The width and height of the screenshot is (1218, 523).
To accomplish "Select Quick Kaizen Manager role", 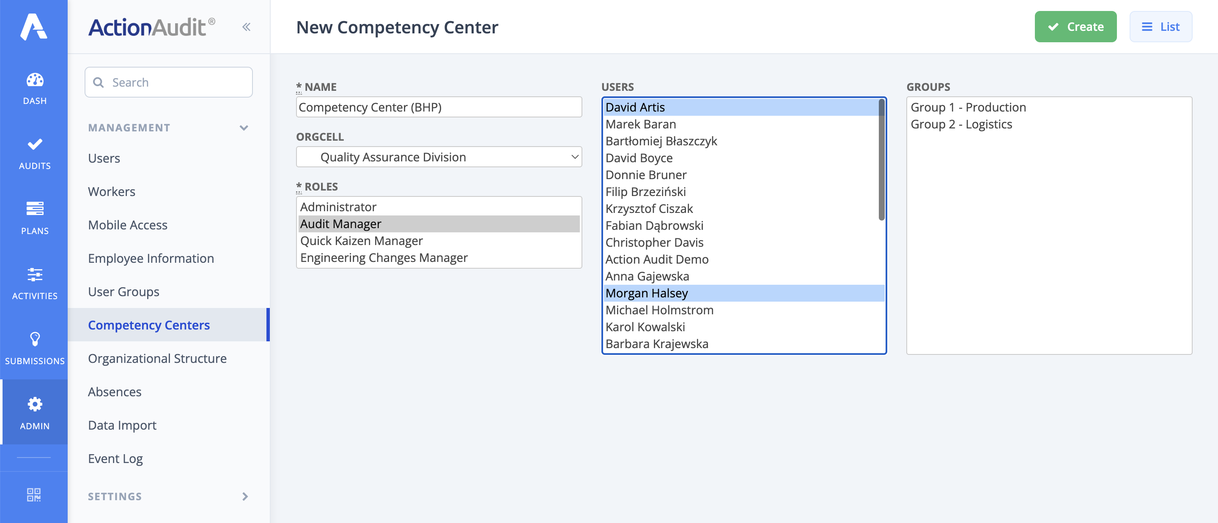I will coord(361,241).
